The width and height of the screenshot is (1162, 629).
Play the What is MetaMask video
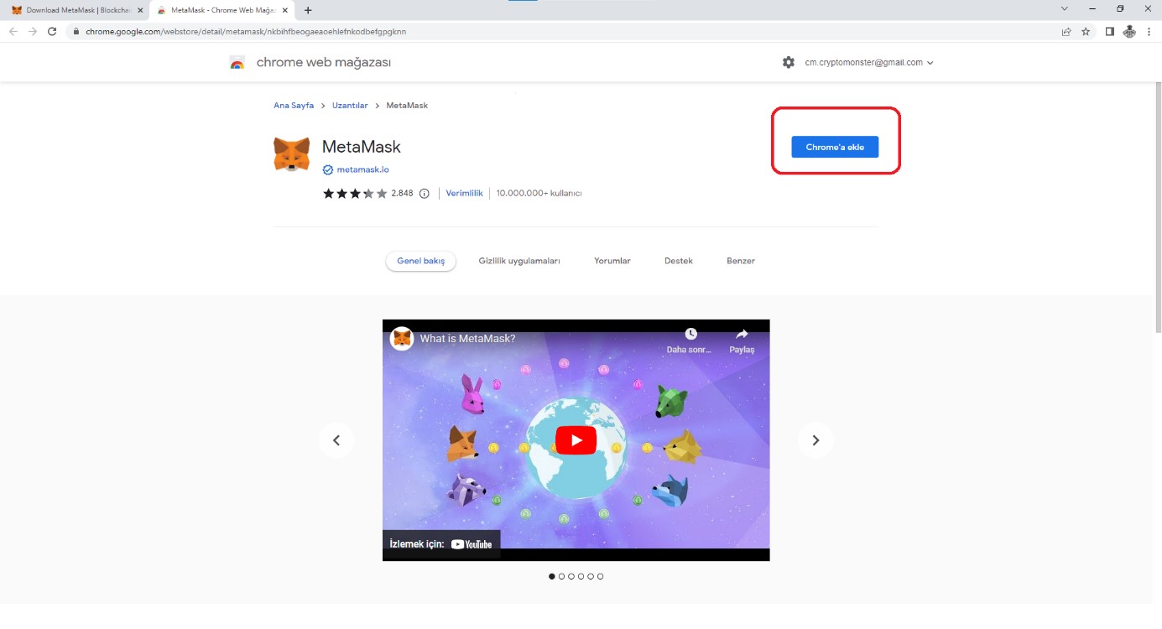pyautogui.click(x=576, y=440)
